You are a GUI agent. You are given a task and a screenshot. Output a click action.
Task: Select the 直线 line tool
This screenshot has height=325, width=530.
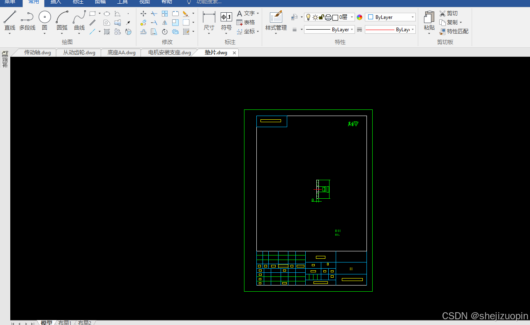[x=10, y=21]
